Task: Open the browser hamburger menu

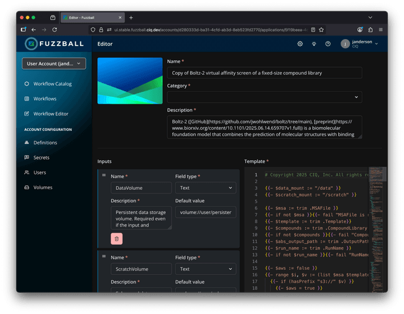Action: pos(380,30)
